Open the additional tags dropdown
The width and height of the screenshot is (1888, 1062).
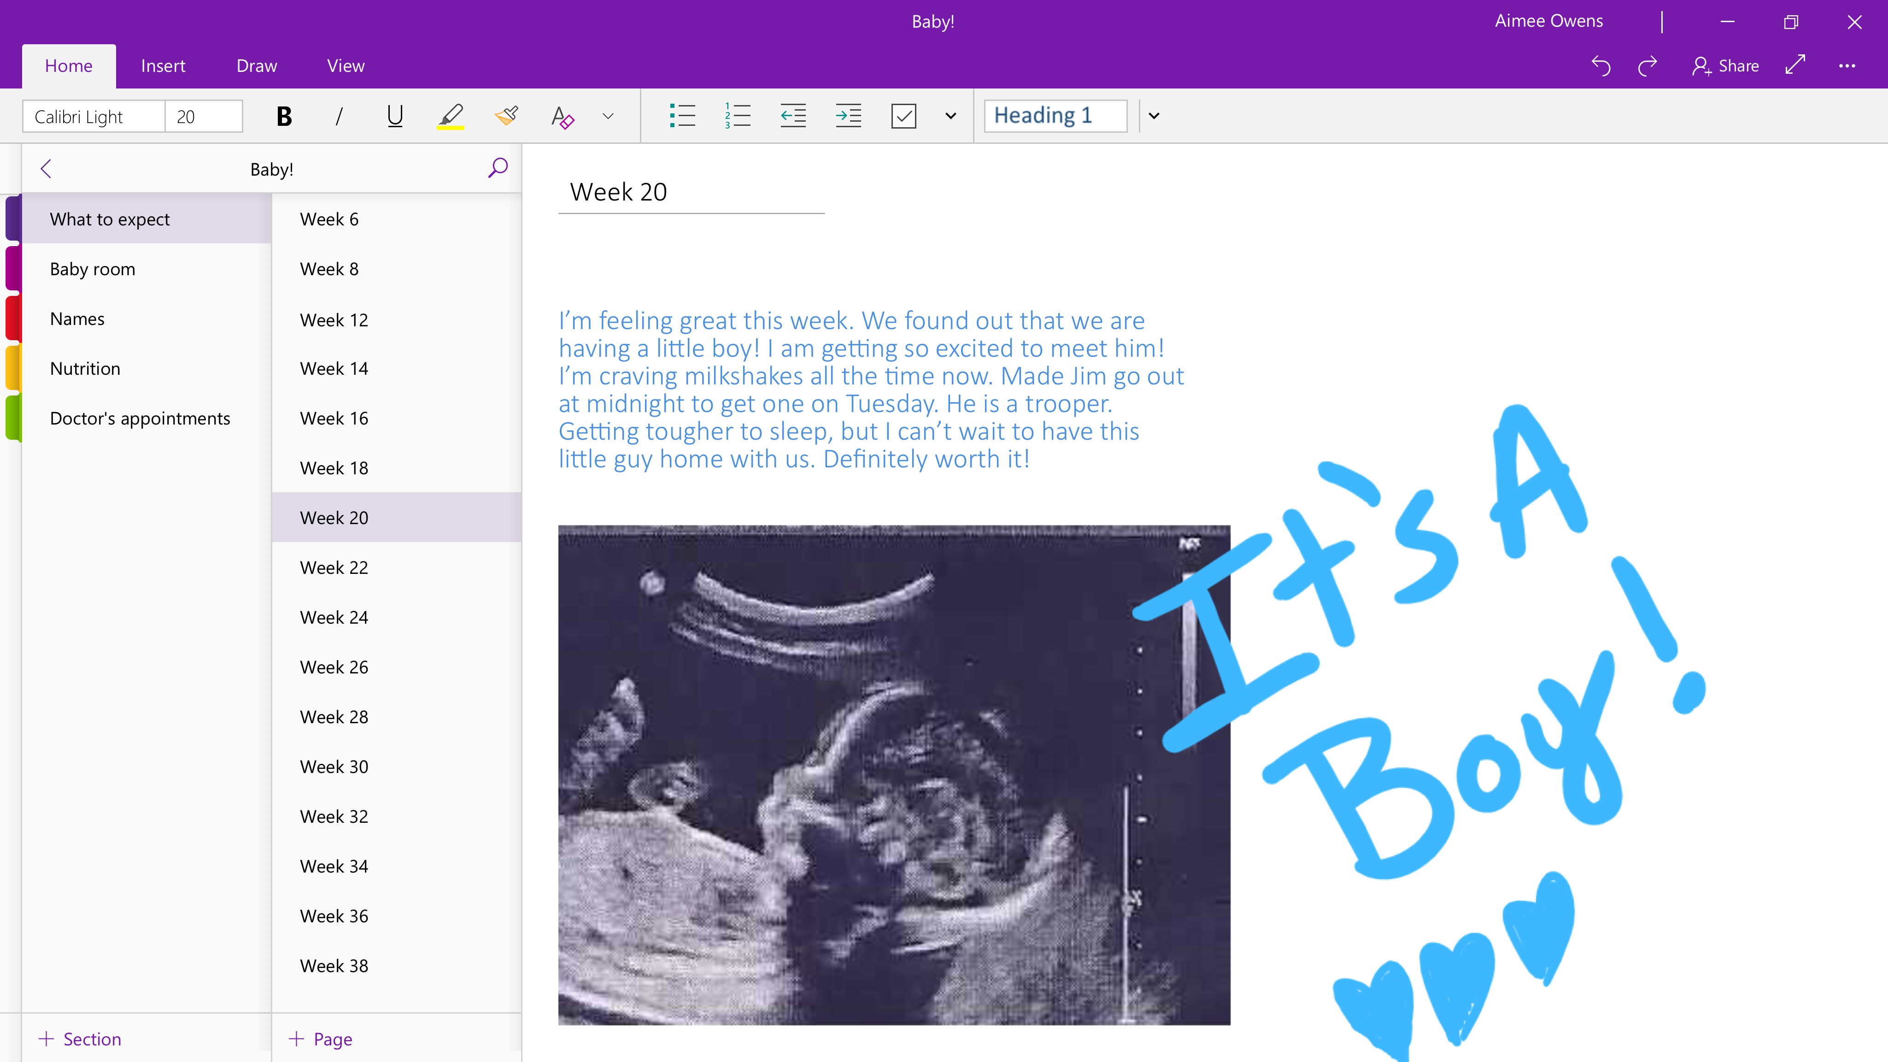click(x=950, y=116)
